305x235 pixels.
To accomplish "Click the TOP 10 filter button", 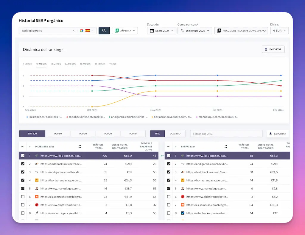I will click(x=133, y=133).
